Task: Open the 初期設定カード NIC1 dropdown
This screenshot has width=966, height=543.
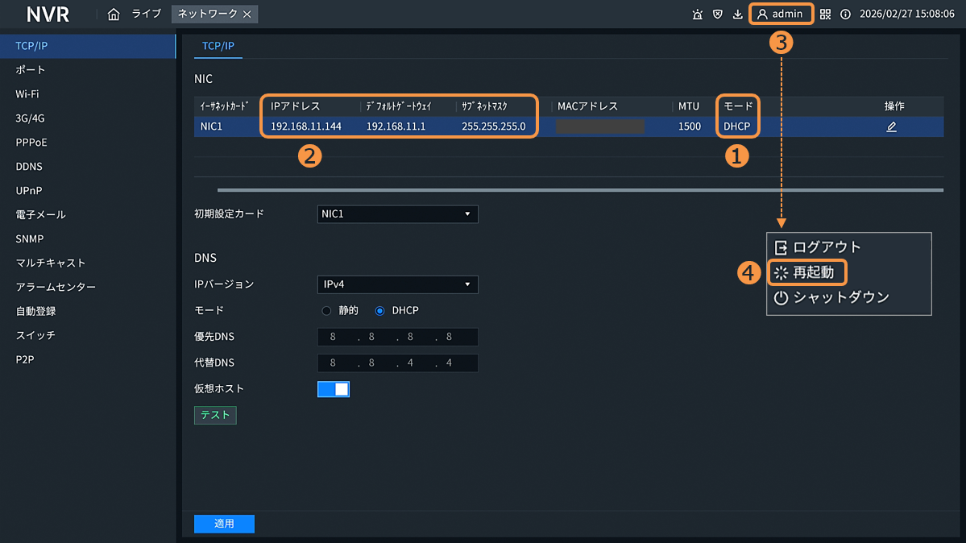Action: (397, 214)
